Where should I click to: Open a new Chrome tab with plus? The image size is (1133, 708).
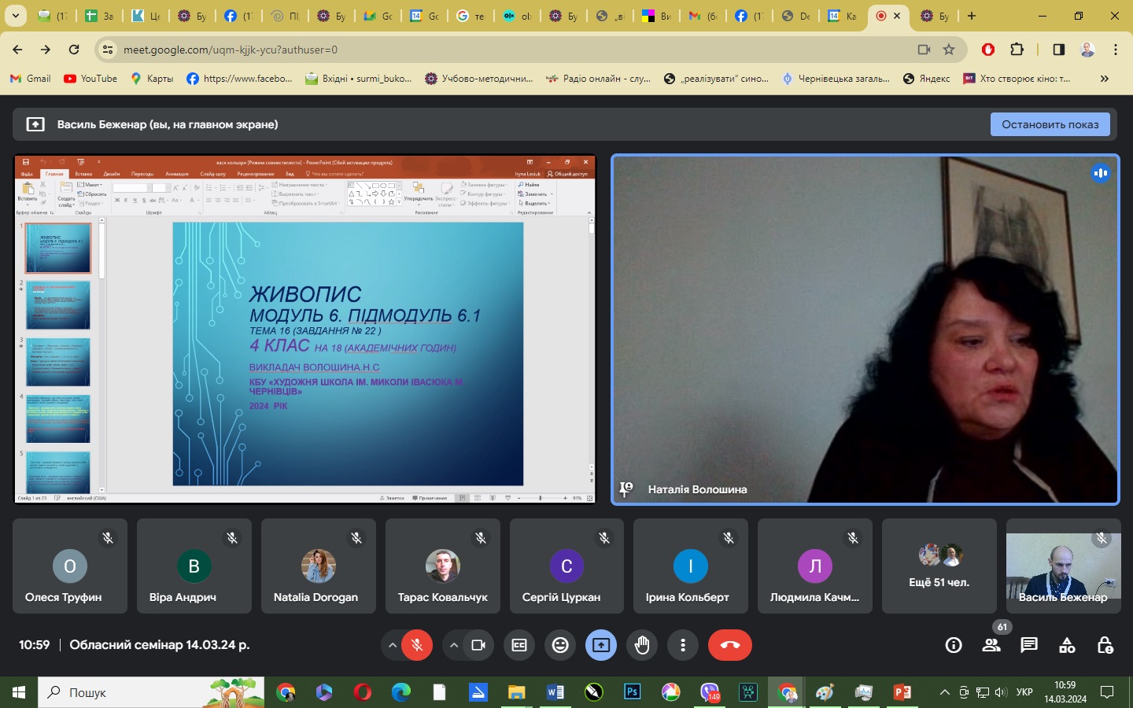tap(972, 16)
